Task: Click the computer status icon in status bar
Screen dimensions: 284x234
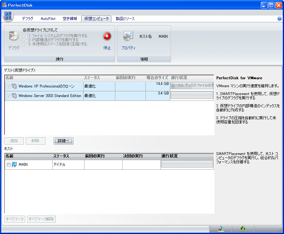Action: tap(220, 229)
